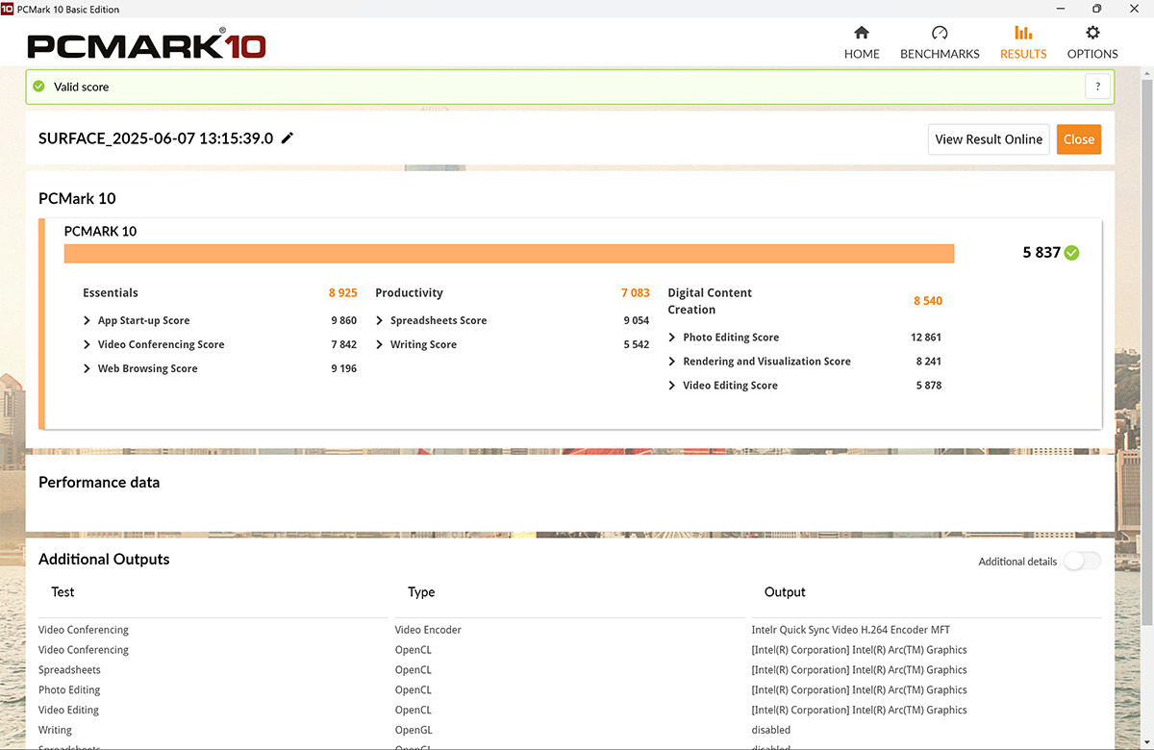Screen dimensions: 1154x750
Task: Click the Output column header
Action: (785, 592)
